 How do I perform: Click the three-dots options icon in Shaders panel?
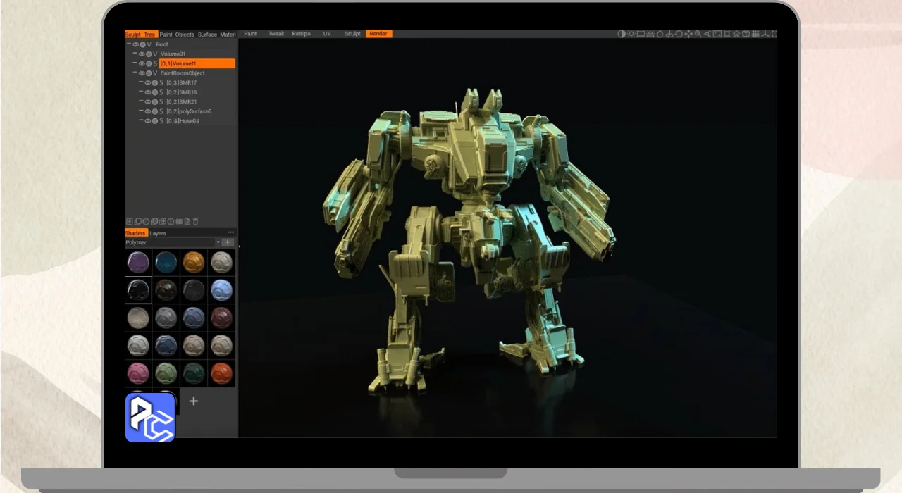[x=230, y=232]
